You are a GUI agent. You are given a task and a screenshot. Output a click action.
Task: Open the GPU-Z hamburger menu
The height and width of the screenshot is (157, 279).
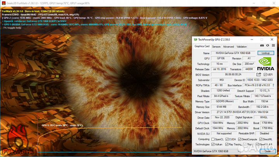click(273, 46)
